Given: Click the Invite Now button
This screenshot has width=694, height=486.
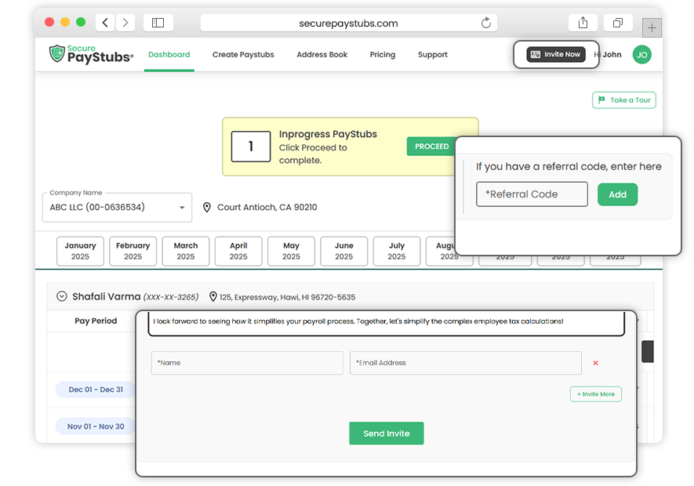Looking at the screenshot, I should (555, 55).
